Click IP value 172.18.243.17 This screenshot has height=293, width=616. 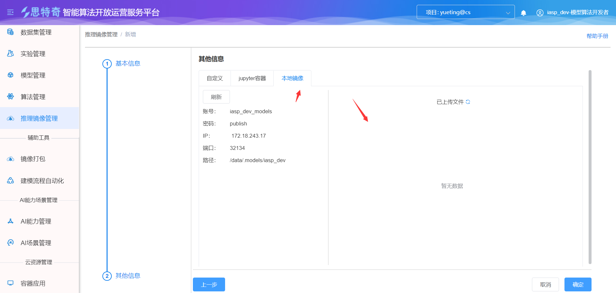coord(249,136)
